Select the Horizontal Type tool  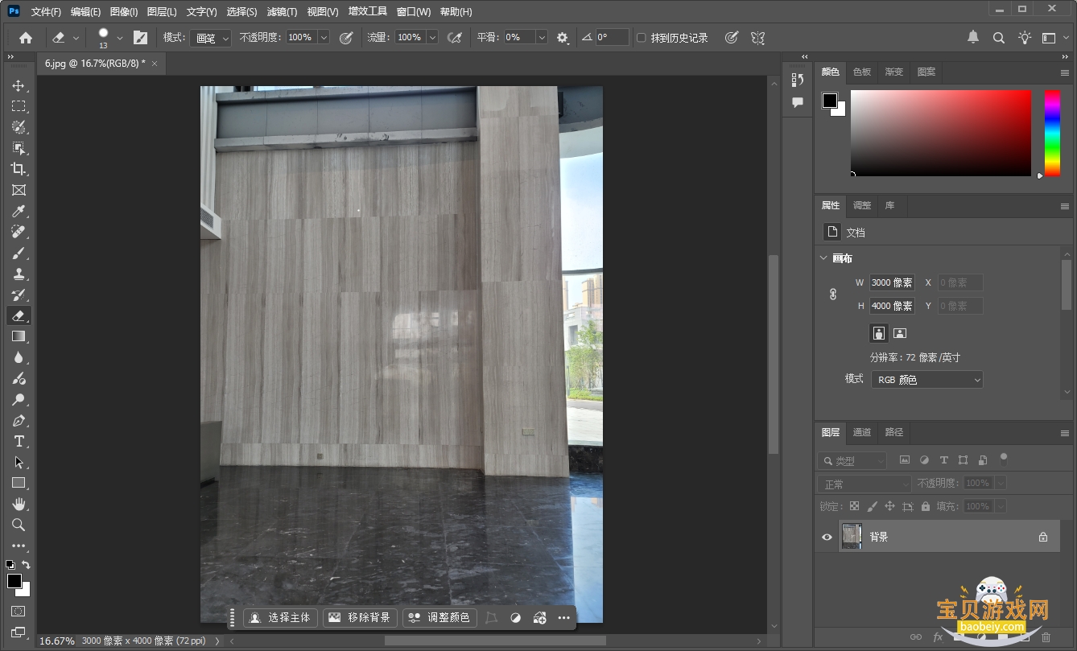point(19,441)
